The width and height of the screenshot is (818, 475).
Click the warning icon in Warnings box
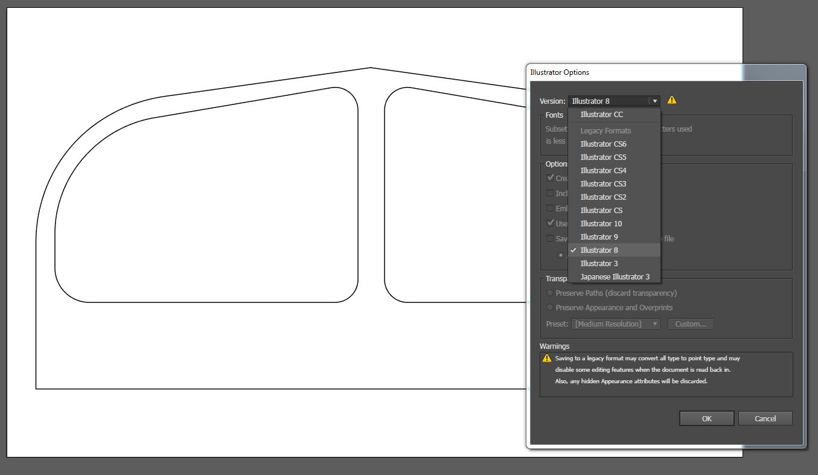(547, 358)
